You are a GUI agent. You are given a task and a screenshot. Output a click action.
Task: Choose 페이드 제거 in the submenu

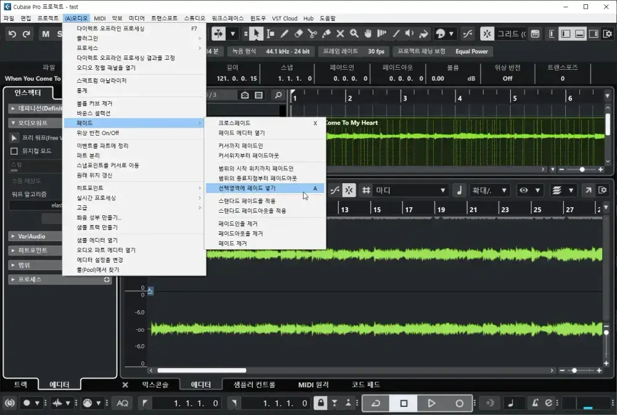click(265, 244)
